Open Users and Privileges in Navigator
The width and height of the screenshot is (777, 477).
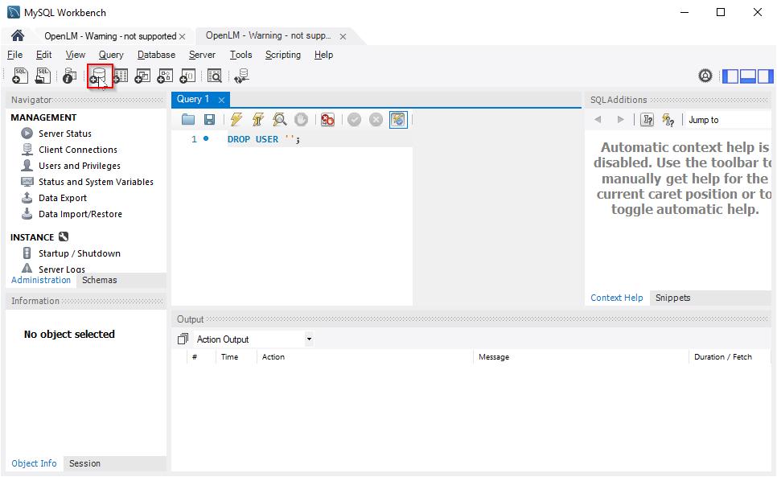tap(79, 166)
